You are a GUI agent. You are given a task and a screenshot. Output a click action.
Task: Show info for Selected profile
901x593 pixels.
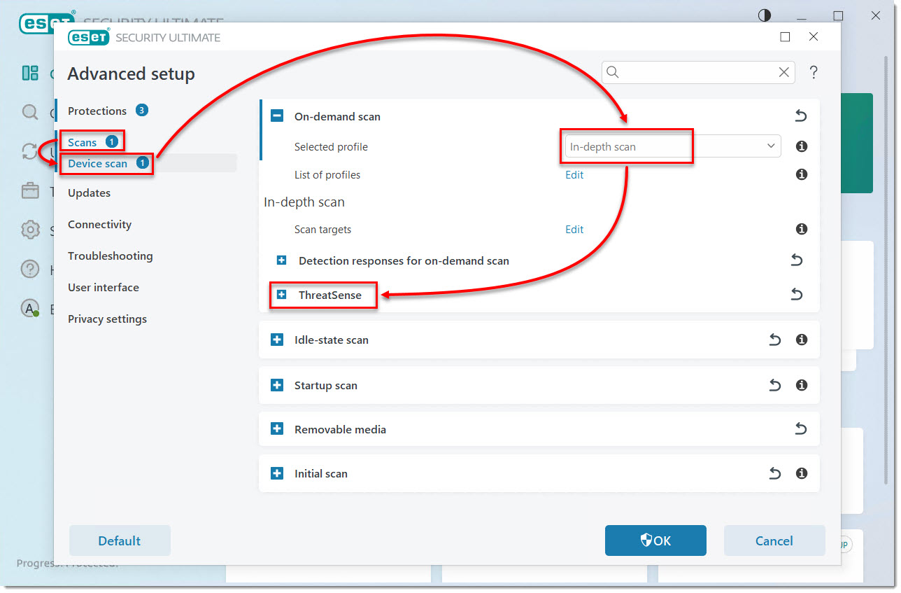(802, 146)
